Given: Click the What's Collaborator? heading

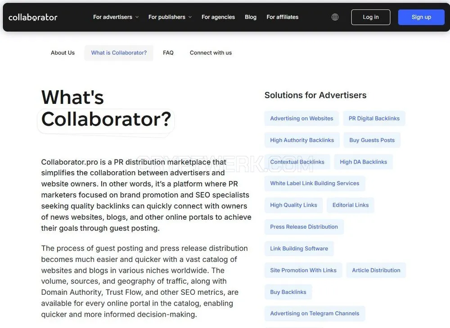Looking at the screenshot, I should (106, 108).
